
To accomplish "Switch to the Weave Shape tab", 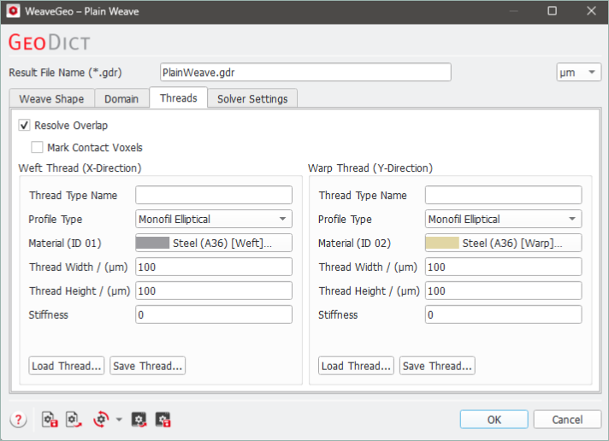I will pyautogui.click(x=51, y=98).
